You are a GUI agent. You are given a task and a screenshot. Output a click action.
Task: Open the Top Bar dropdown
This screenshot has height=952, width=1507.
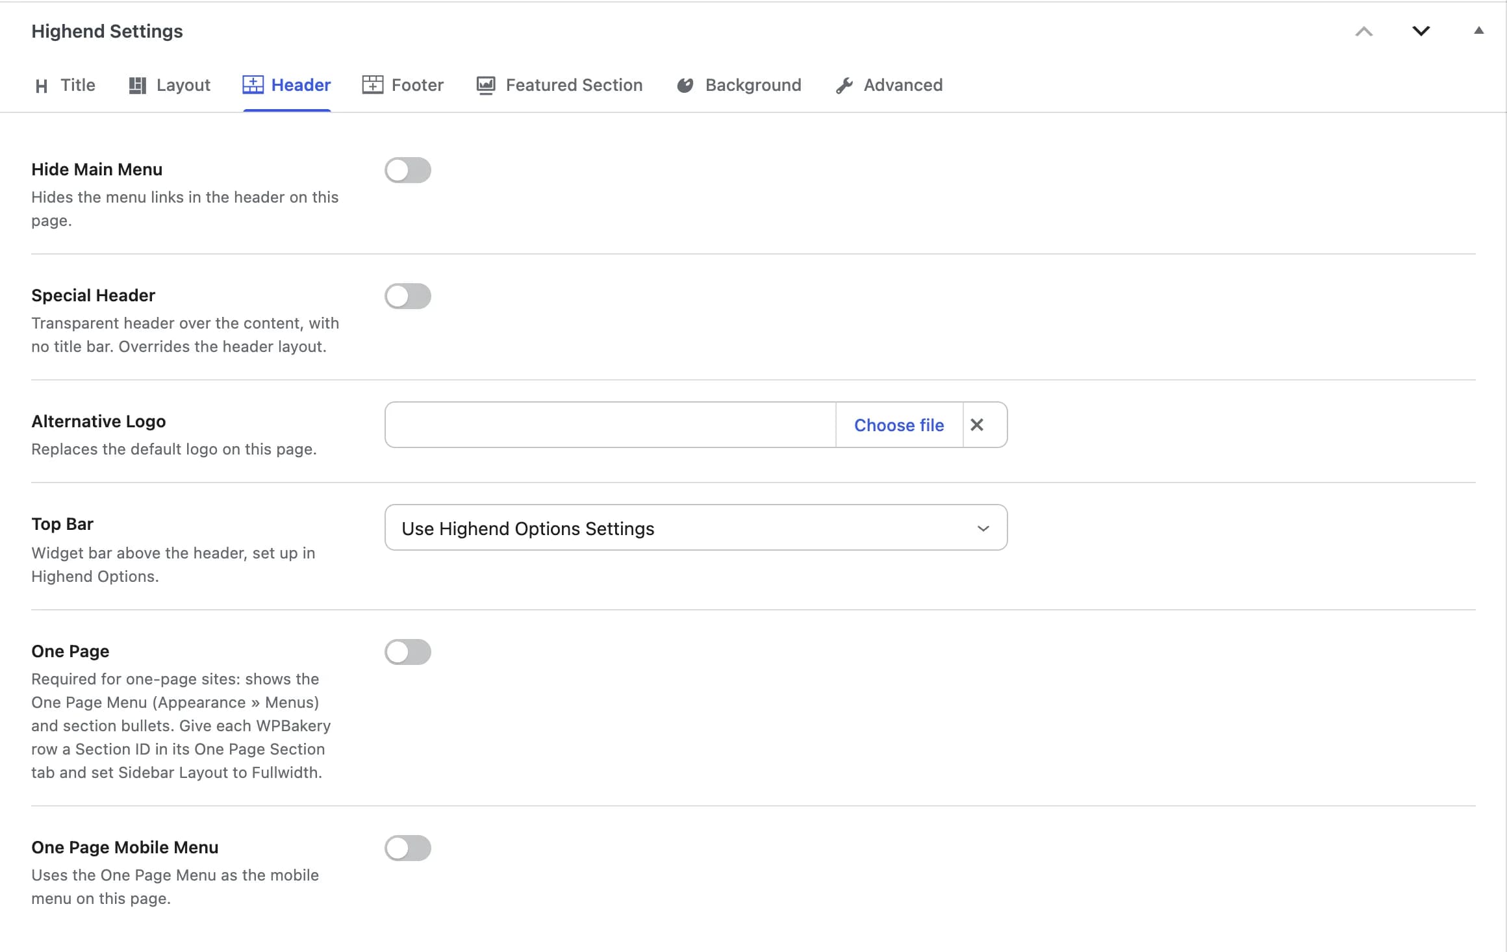click(x=696, y=528)
